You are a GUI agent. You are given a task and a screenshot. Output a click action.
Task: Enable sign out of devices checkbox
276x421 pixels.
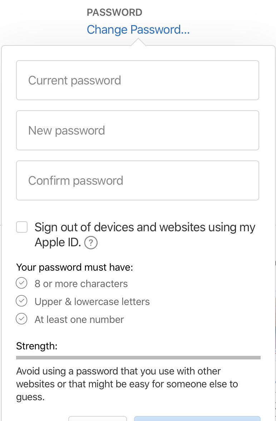point(22,227)
